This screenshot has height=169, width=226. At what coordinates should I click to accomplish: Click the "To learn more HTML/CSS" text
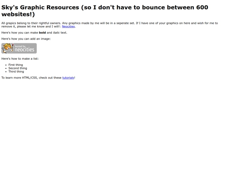[20, 78]
